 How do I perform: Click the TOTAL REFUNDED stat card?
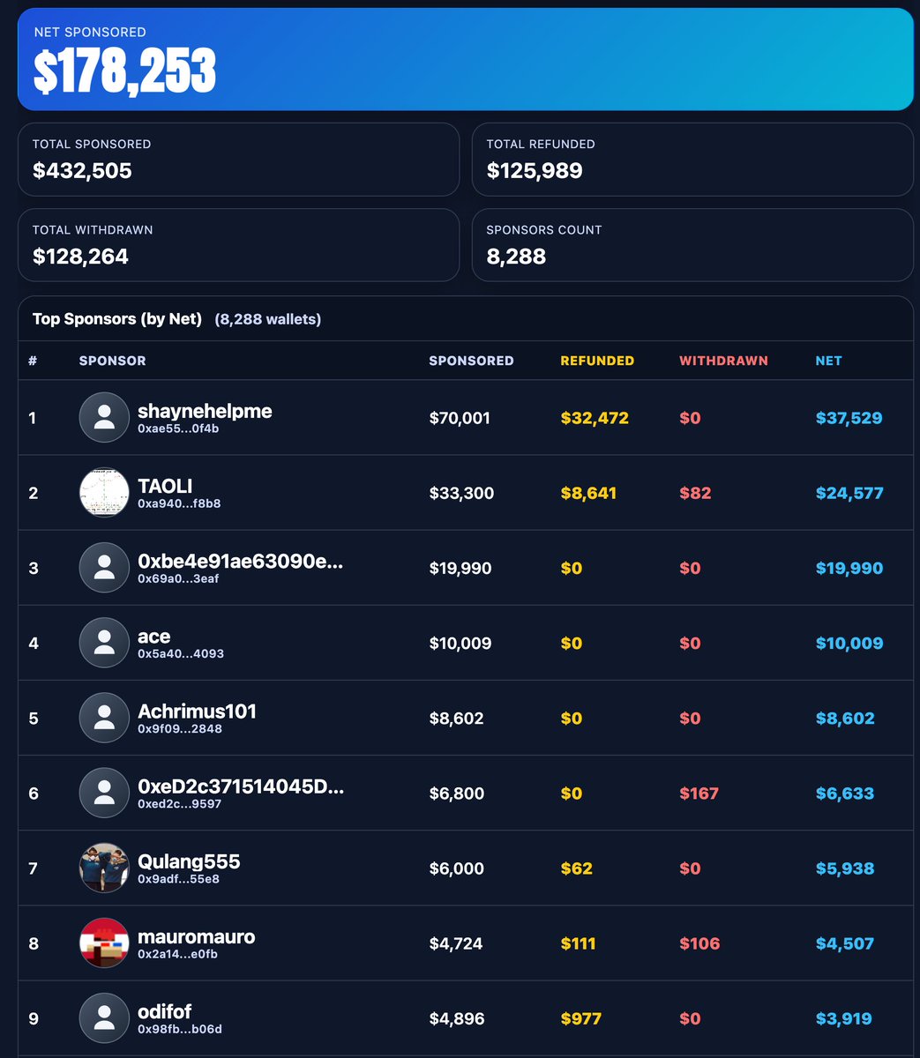(x=693, y=160)
